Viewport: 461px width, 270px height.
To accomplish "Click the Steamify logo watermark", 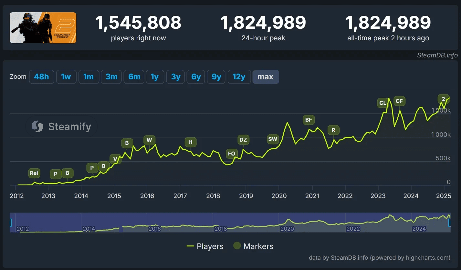I will click(x=61, y=126).
